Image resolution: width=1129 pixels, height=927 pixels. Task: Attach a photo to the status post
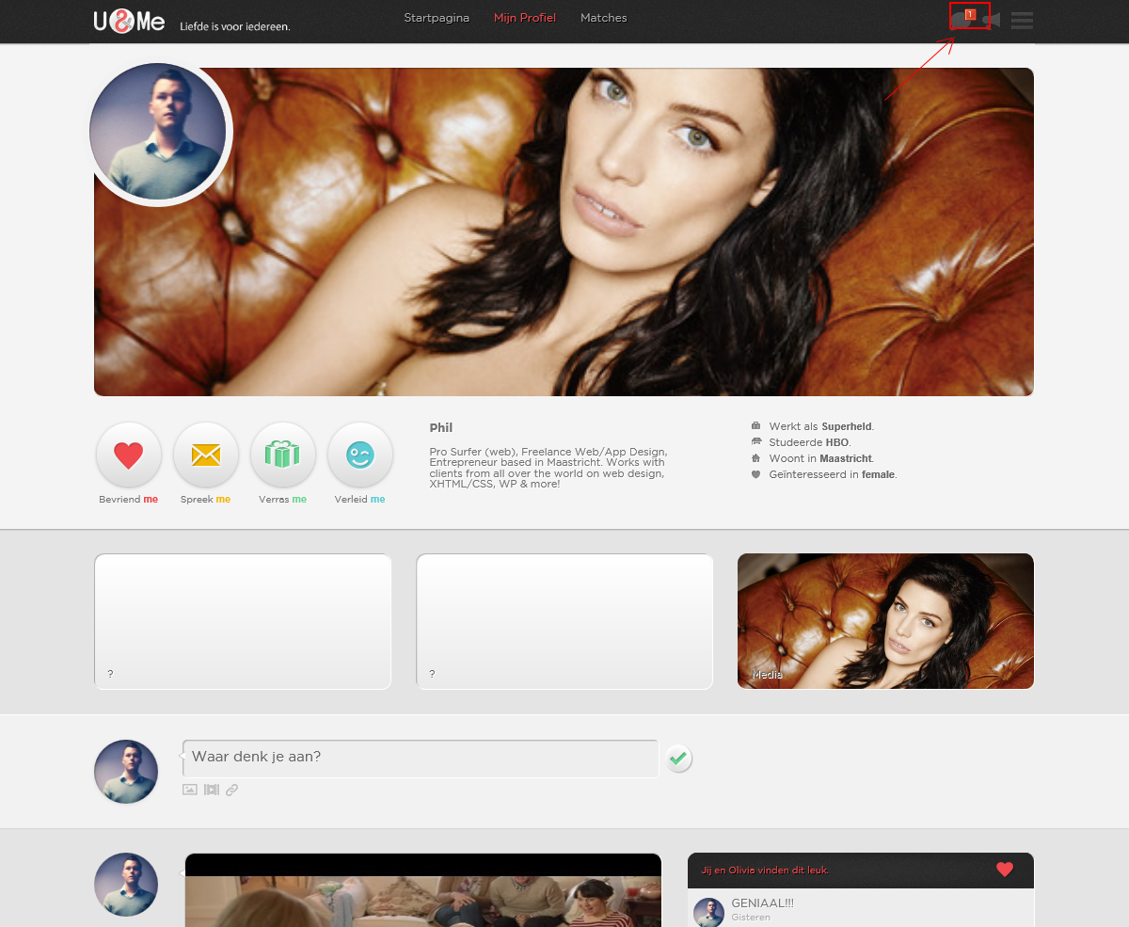pyautogui.click(x=190, y=790)
